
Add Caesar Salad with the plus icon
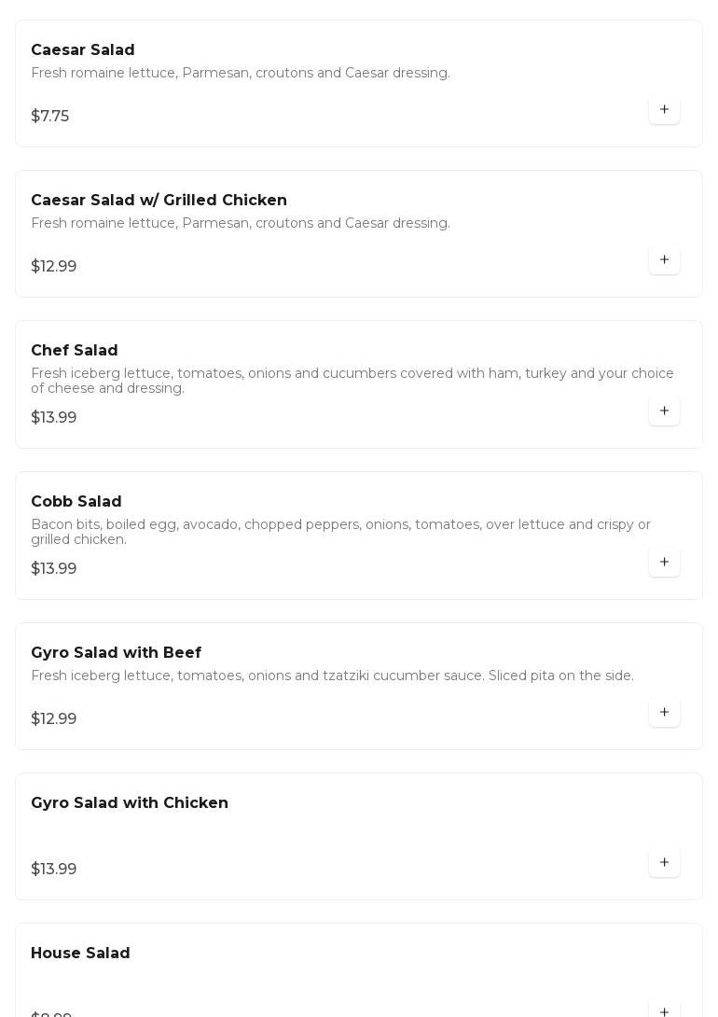point(664,110)
